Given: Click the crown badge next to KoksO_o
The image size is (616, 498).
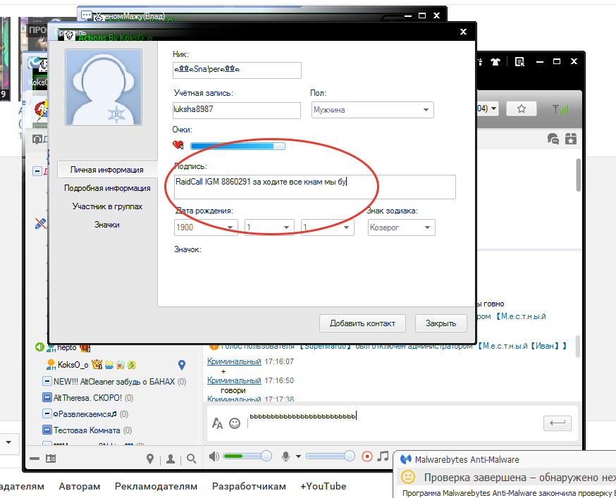Looking at the screenshot, I should [x=97, y=365].
